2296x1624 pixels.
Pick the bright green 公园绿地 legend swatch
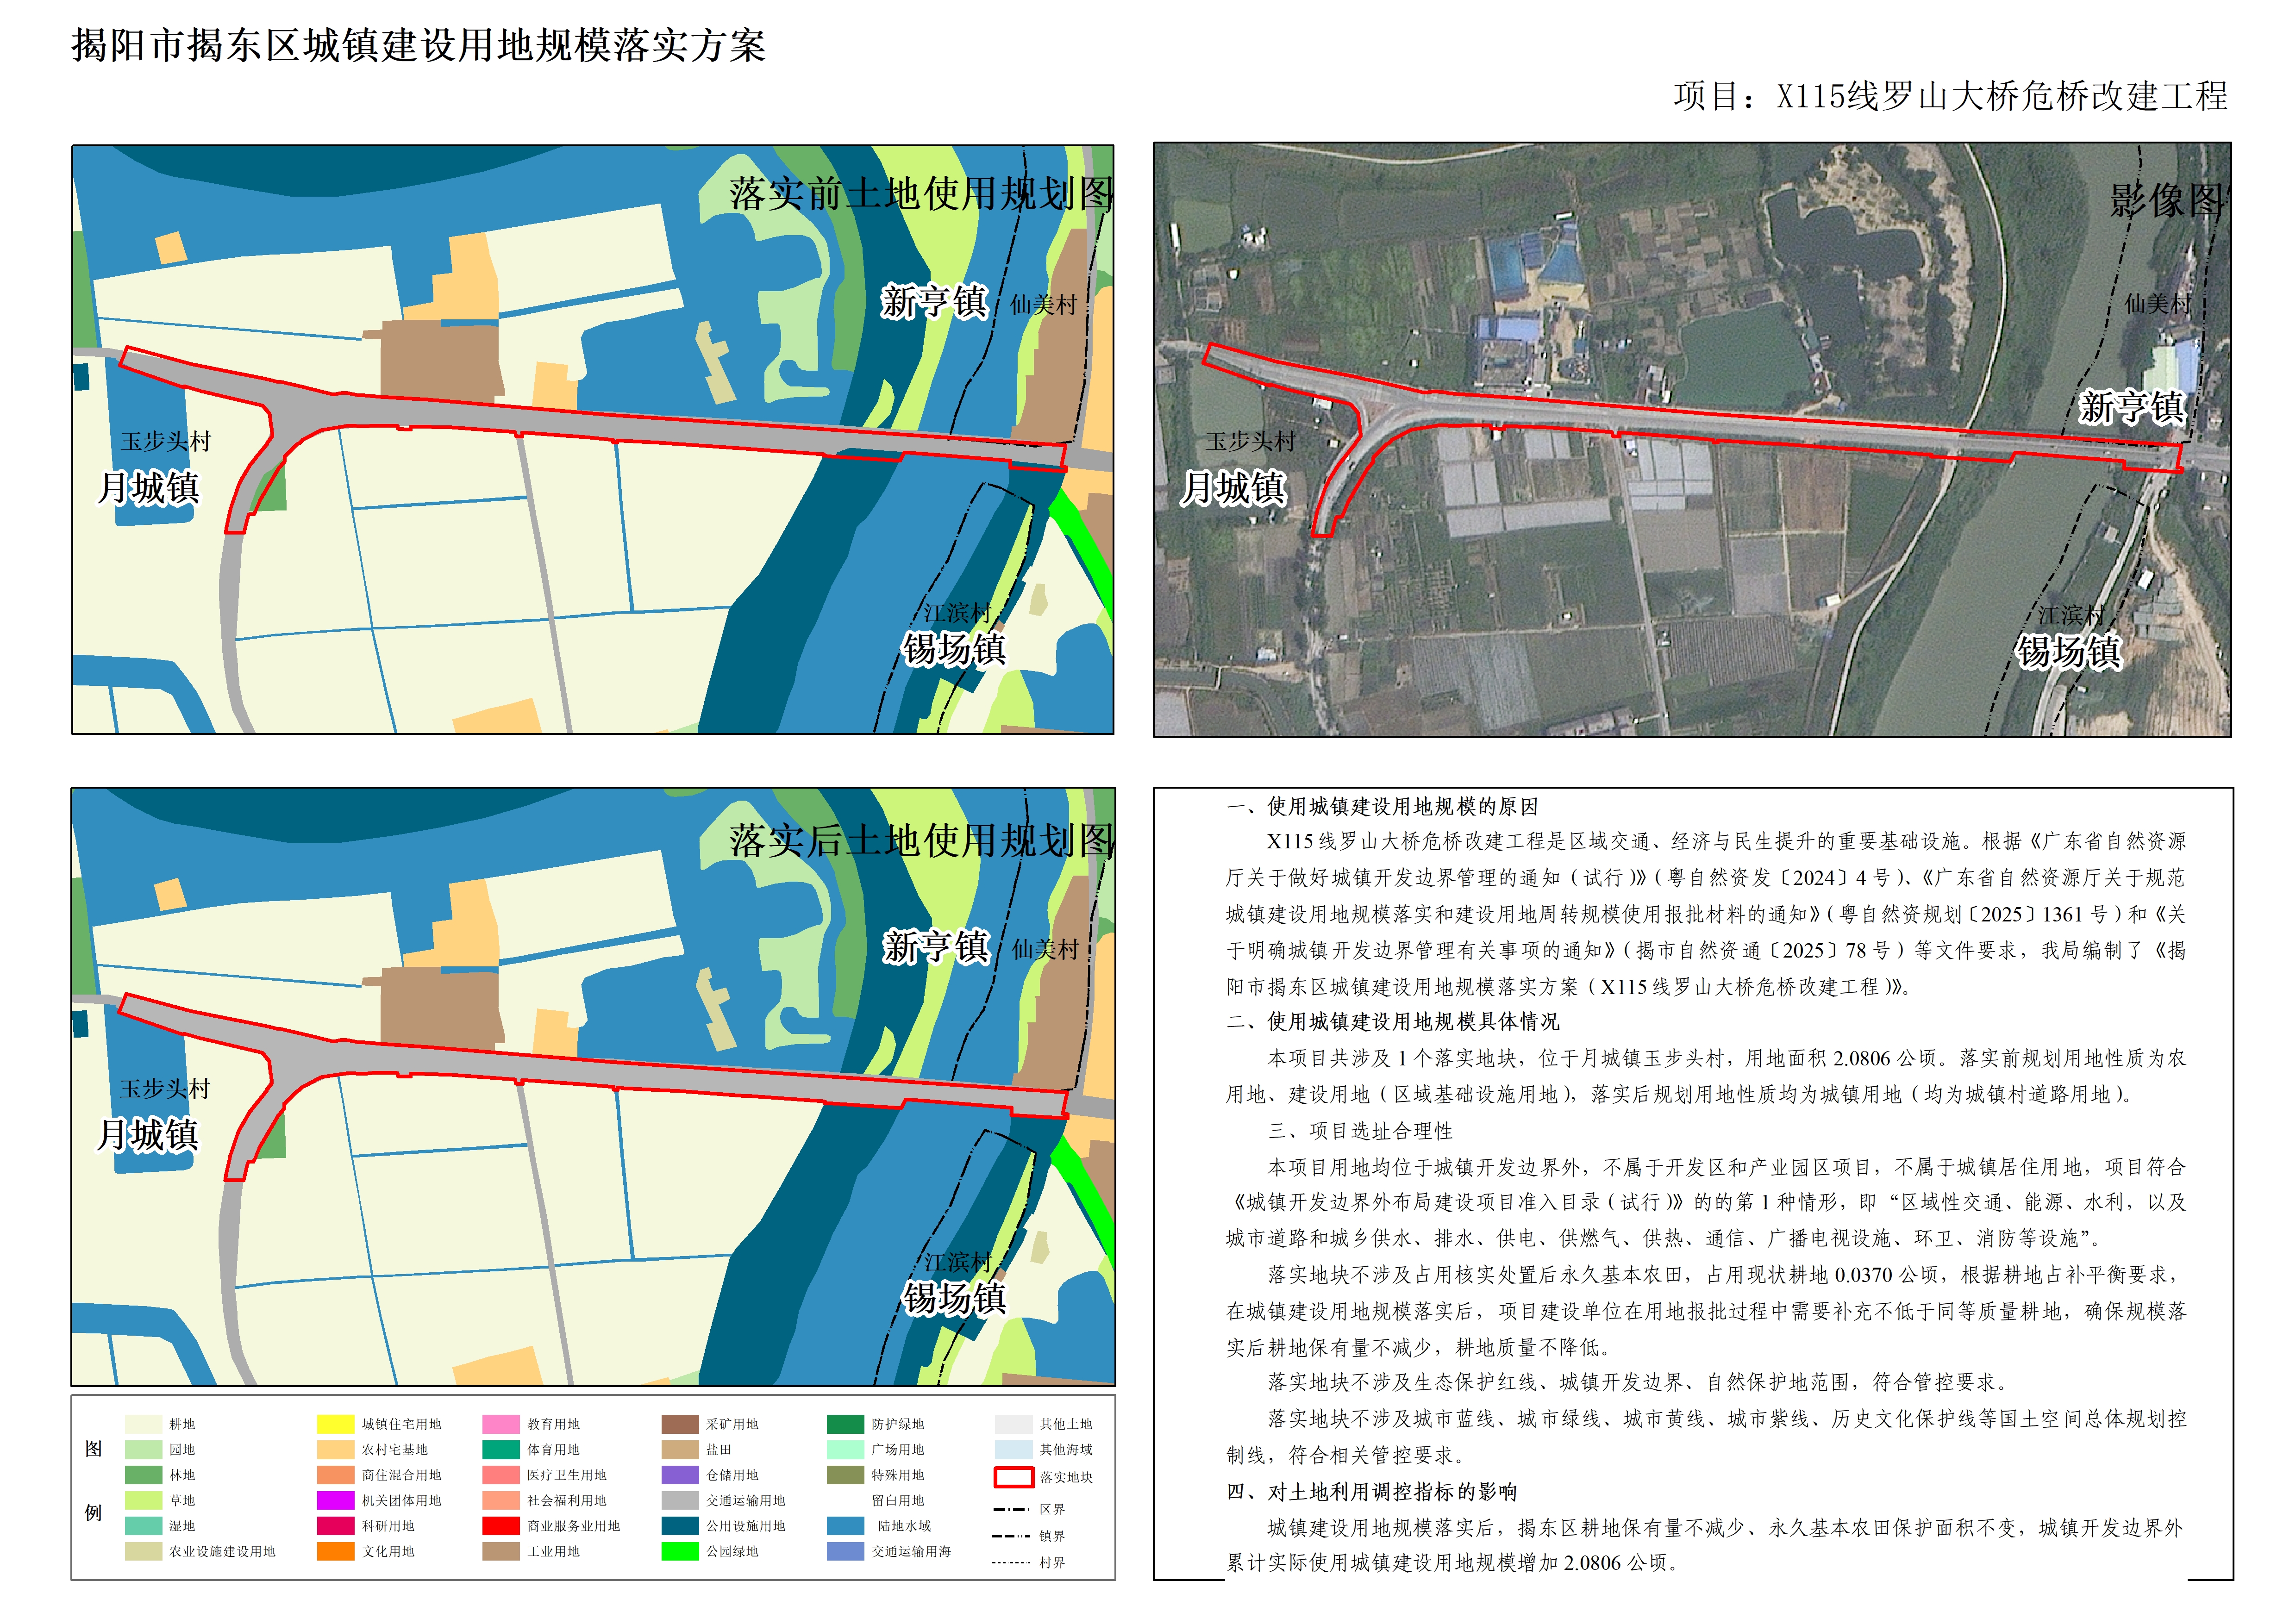coord(680,1551)
